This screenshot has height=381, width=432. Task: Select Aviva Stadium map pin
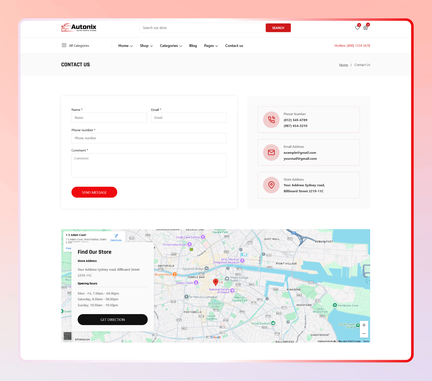click(273, 323)
